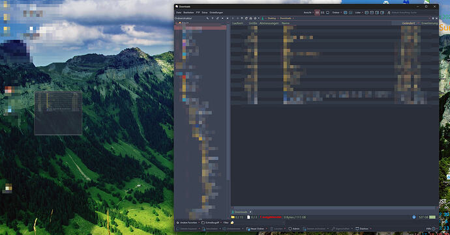Open dropdown arrow next to favorites star

[258, 18]
